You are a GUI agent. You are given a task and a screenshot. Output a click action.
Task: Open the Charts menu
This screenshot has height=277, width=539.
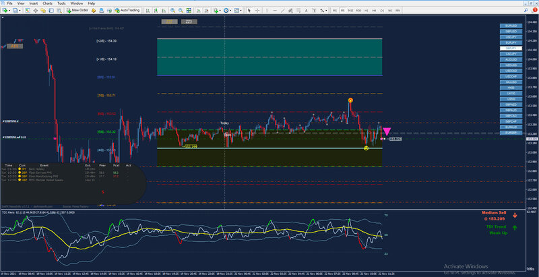47,3
